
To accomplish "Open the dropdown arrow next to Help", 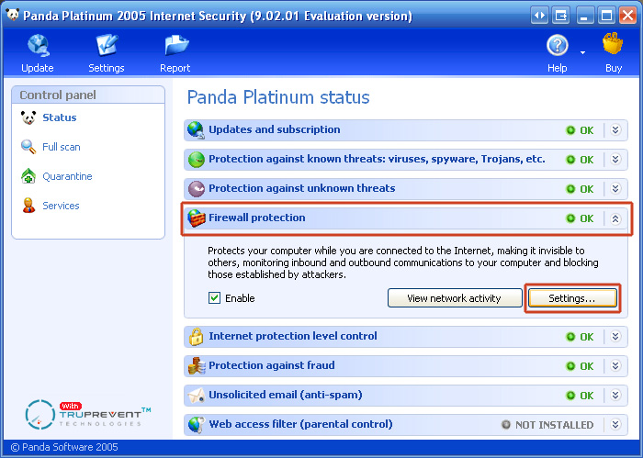I will (x=582, y=53).
